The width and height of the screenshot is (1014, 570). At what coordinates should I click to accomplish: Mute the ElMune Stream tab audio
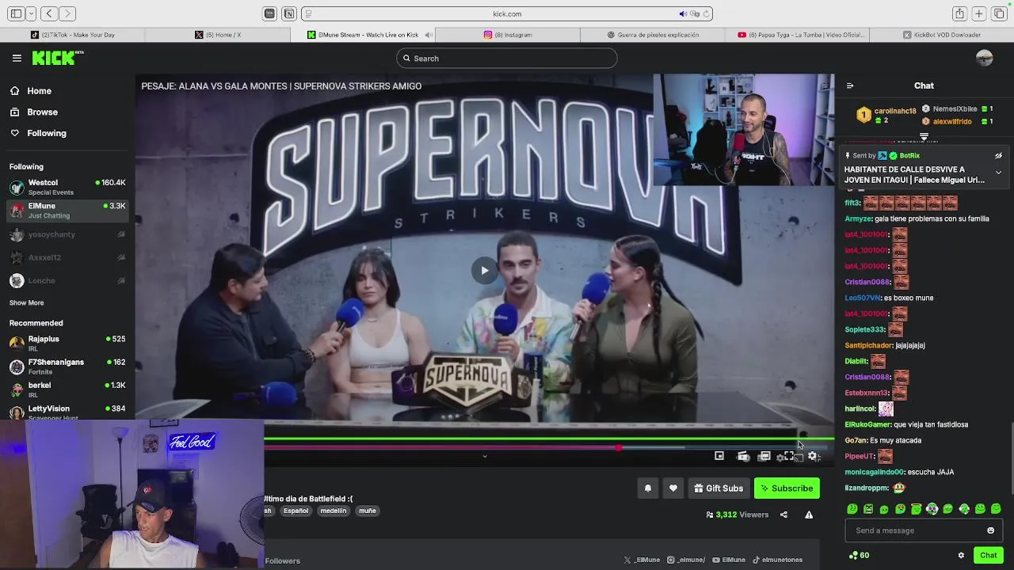pyautogui.click(x=429, y=35)
